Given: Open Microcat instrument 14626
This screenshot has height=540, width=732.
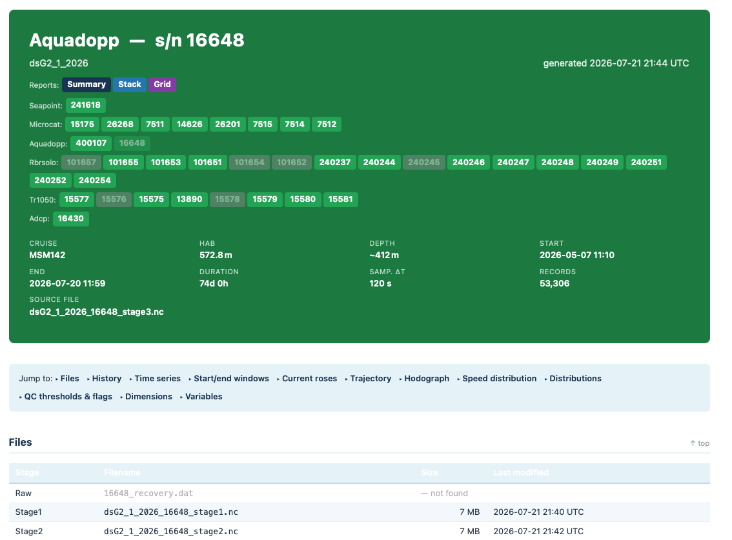Looking at the screenshot, I should tap(190, 124).
